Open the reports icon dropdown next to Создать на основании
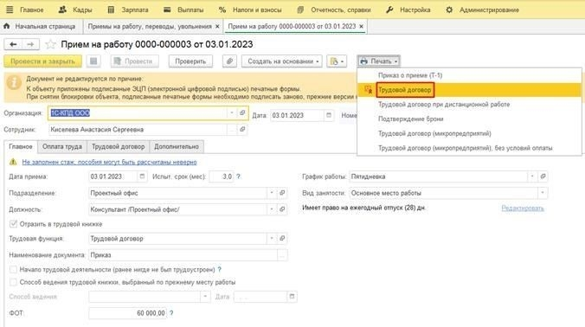585x327 pixels. (337, 61)
